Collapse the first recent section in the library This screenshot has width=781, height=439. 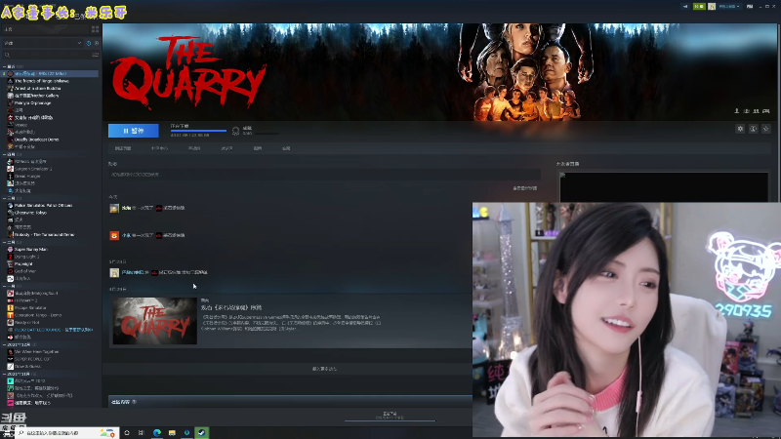pyautogui.click(x=5, y=66)
